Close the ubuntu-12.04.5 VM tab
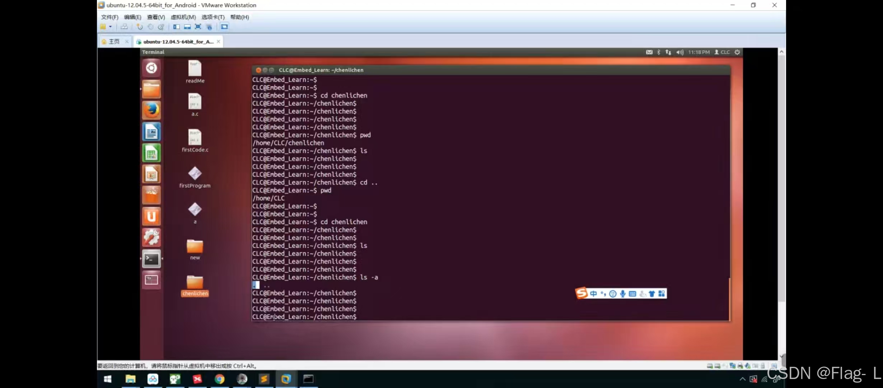Viewport: 883px width, 388px height. pos(218,42)
